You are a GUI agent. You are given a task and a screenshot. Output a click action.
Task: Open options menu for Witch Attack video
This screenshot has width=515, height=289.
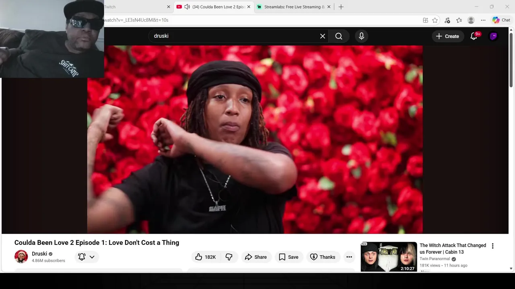[492, 246]
